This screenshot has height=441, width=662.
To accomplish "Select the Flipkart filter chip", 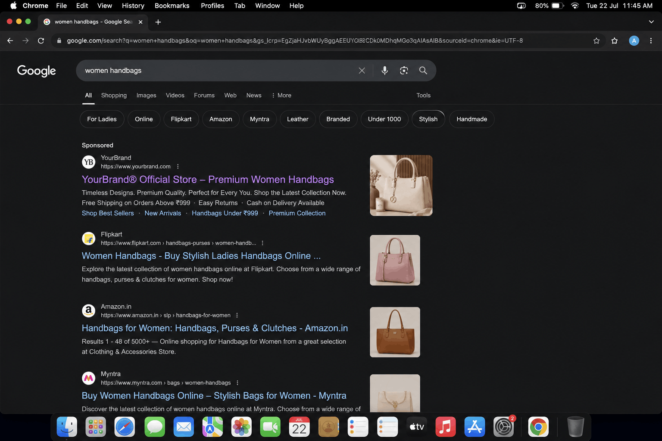I will point(181,119).
